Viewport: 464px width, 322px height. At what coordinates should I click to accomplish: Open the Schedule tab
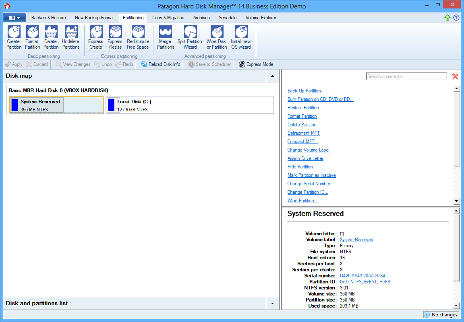(228, 18)
